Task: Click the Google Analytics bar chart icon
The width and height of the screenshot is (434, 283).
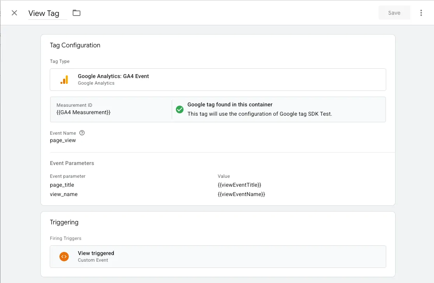Action: 64,80
